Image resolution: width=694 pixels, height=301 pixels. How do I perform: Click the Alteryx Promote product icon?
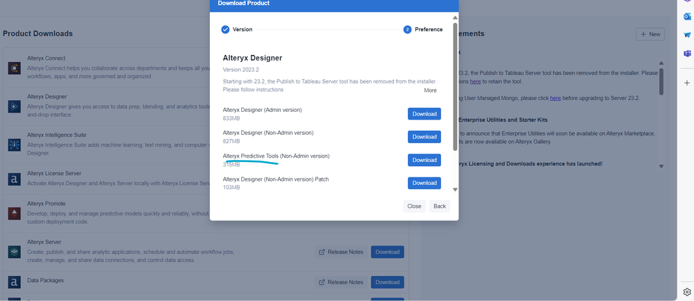(x=14, y=213)
